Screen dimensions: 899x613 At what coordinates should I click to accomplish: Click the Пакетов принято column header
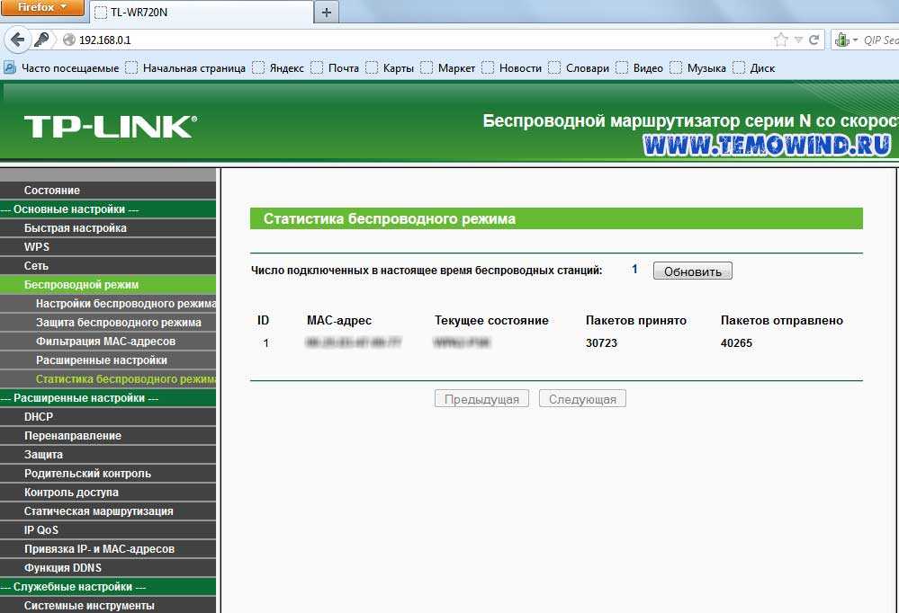tap(636, 321)
